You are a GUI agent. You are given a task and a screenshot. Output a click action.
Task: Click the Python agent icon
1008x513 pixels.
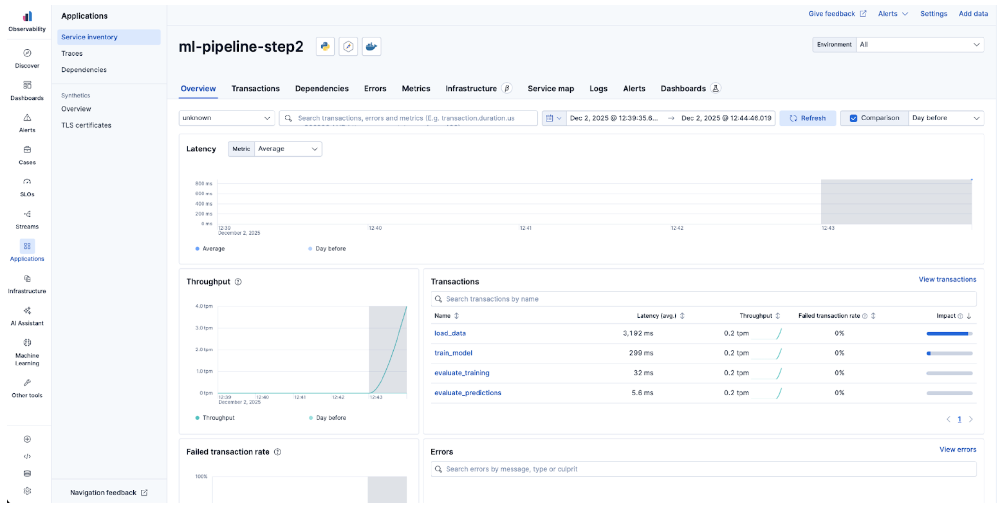click(x=325, y=47)
